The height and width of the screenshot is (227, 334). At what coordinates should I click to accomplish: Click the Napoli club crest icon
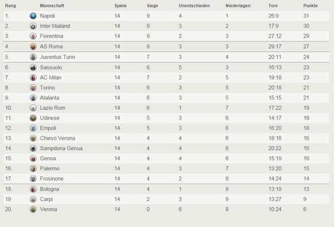pos(33,16)
